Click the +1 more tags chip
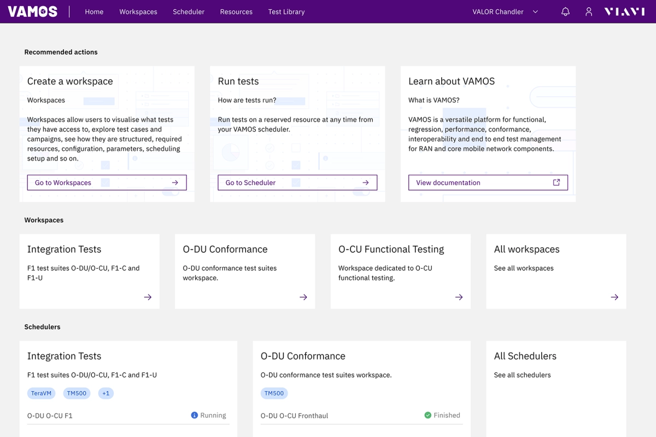Image resolution: width=656 pixels, height=437 pixels. [106, 393]
